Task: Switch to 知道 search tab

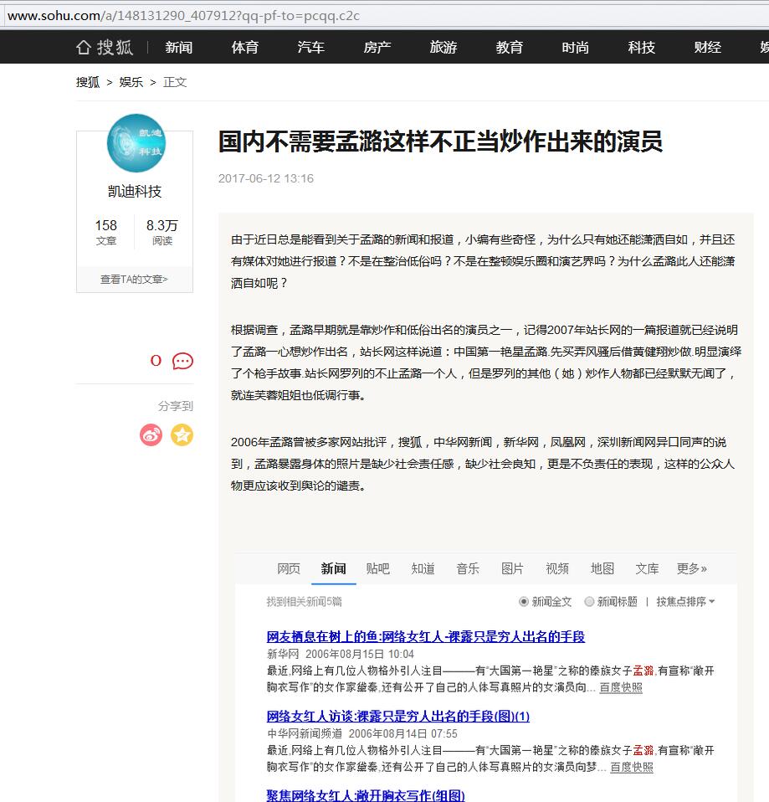Action: (423, 568)
